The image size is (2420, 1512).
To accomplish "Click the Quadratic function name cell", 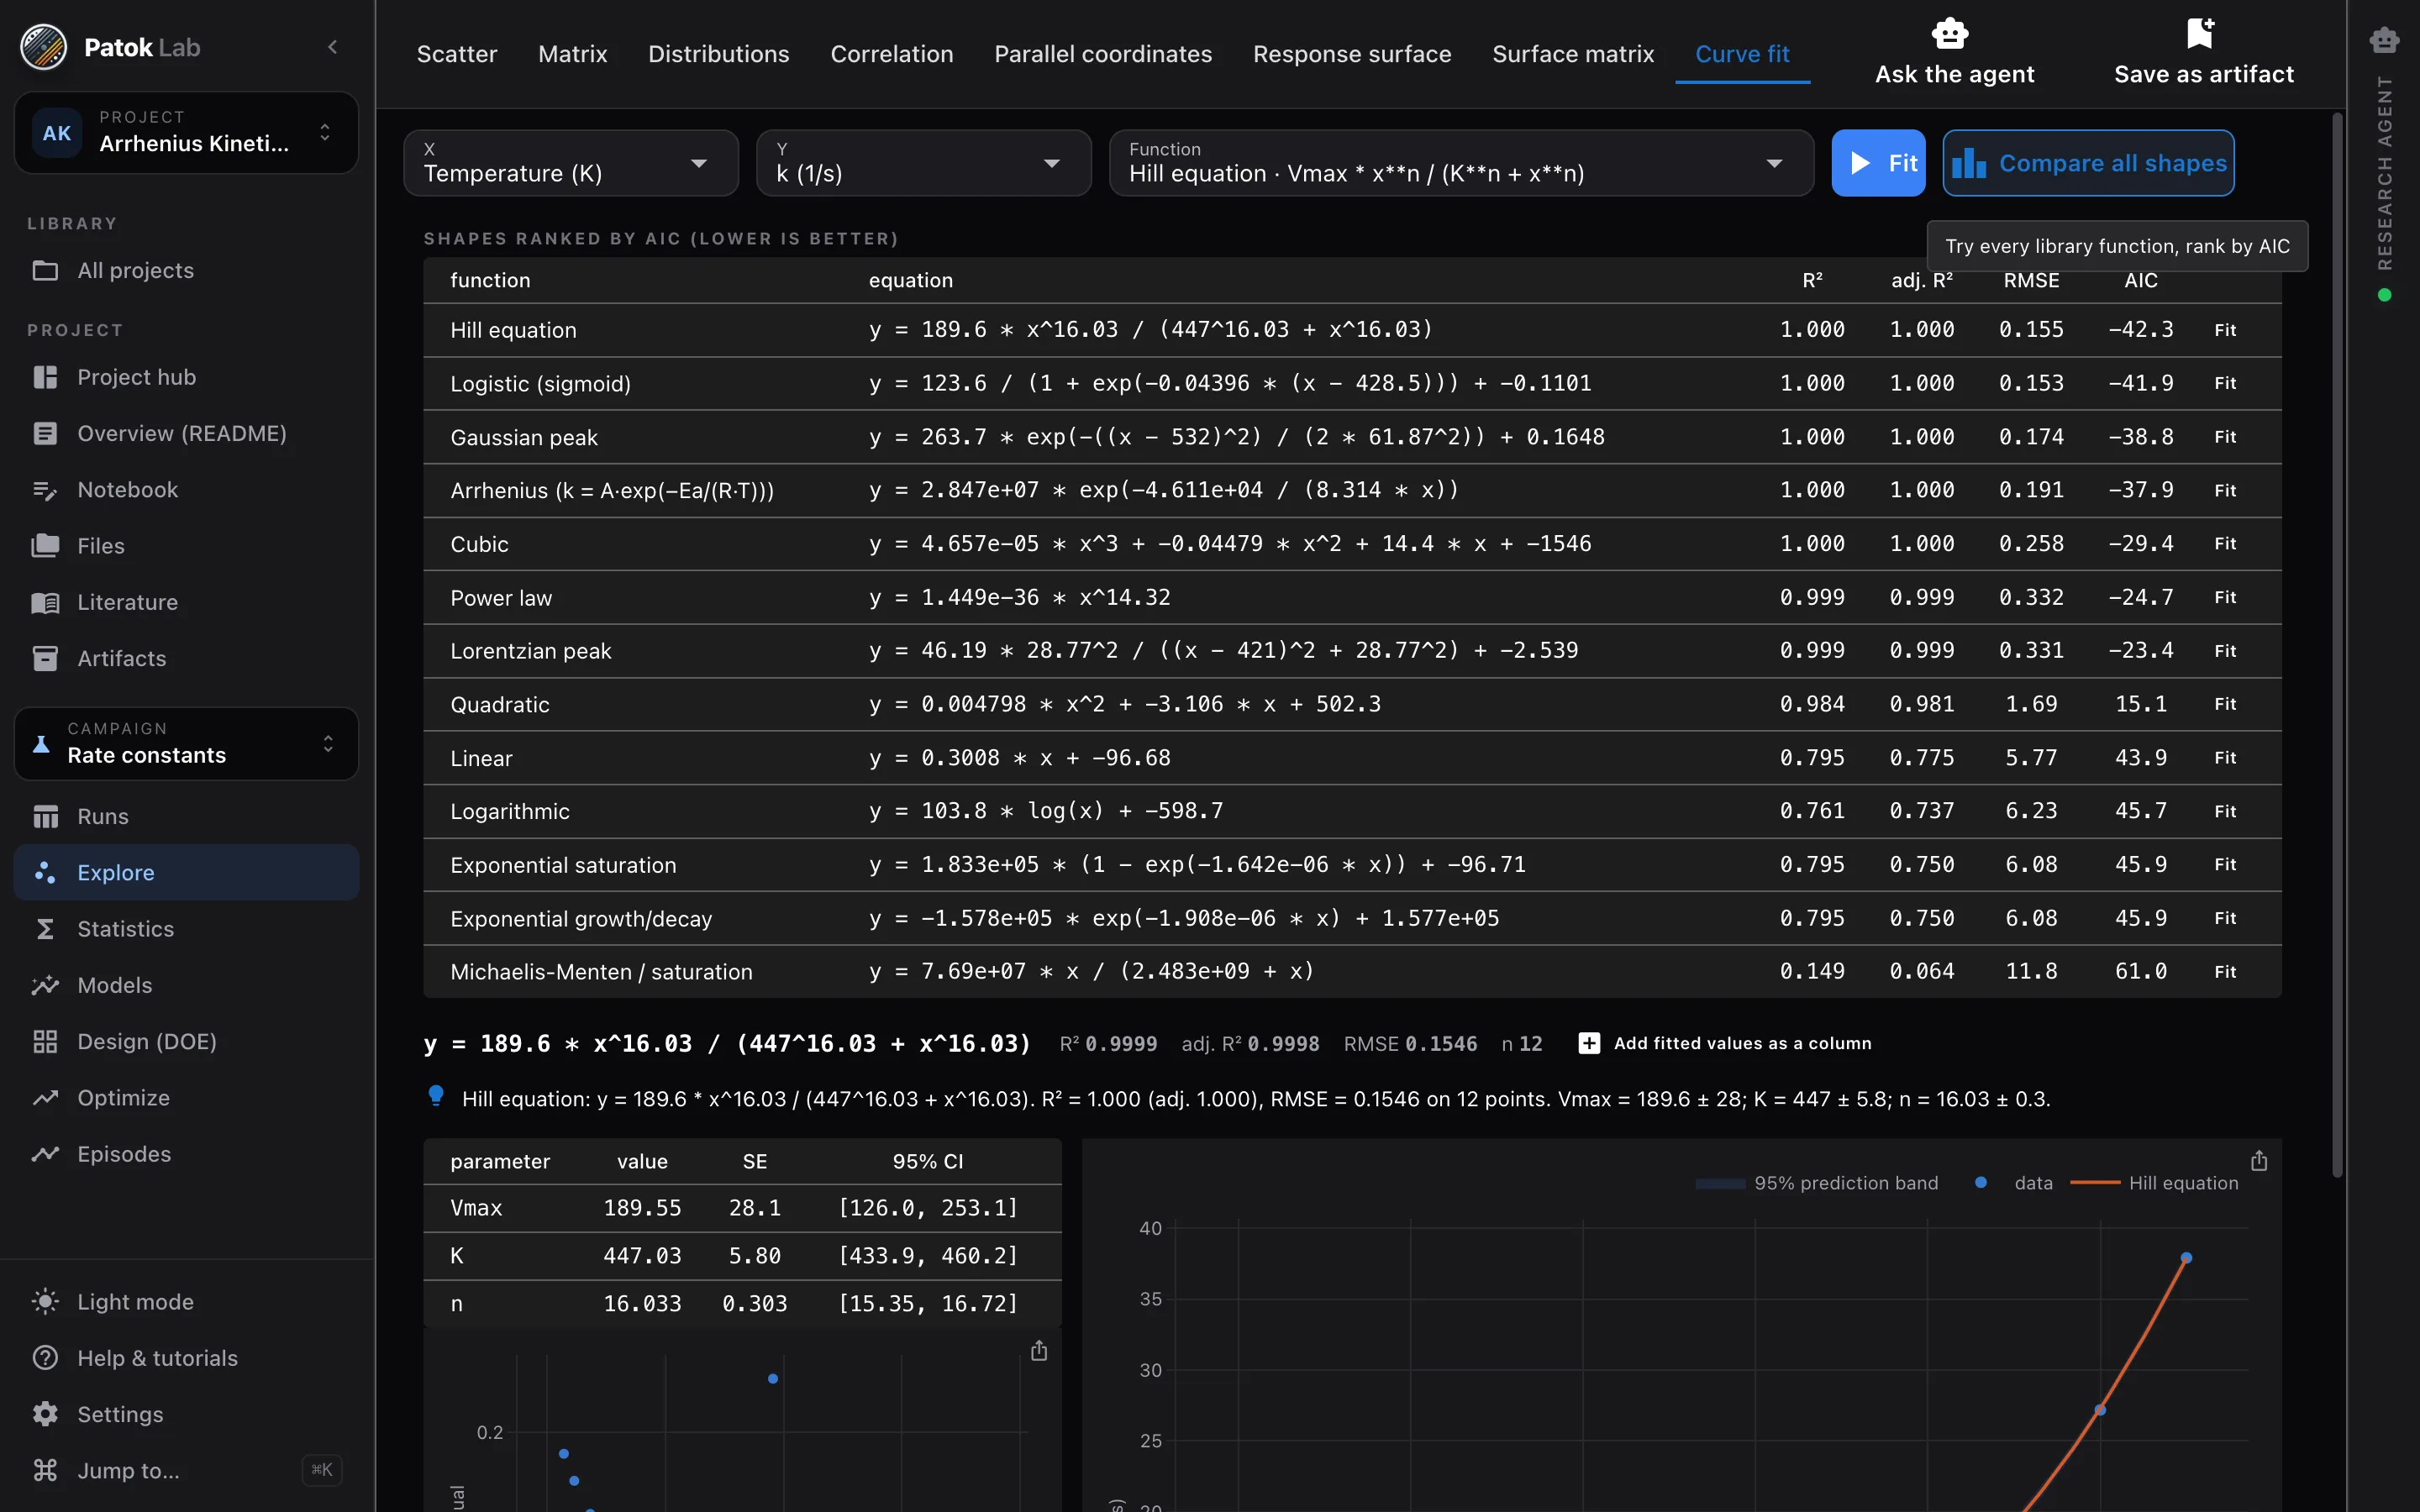I will 500,704.
